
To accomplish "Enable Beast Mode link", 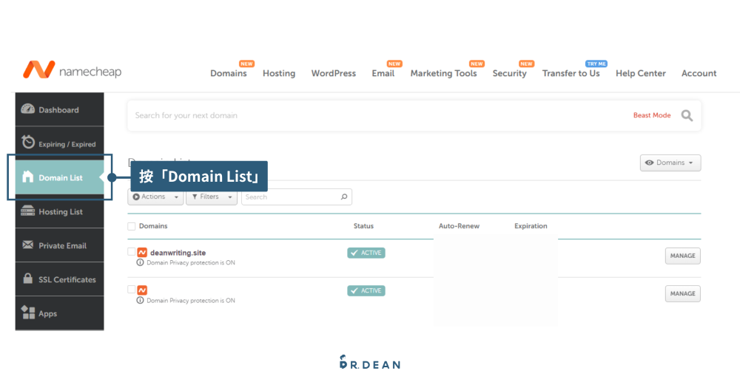I will pos(651,116).
